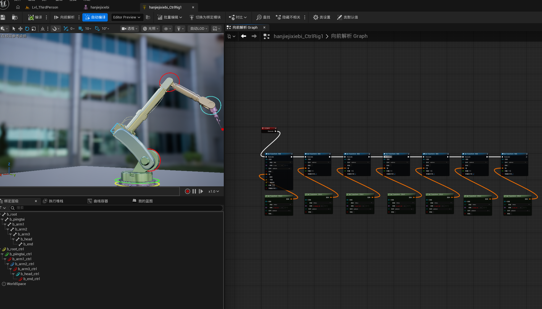The width and height of the screenshot is (542, 309).
Task: Toggle angle snapping icon with value 0
Action: point(66,29)
